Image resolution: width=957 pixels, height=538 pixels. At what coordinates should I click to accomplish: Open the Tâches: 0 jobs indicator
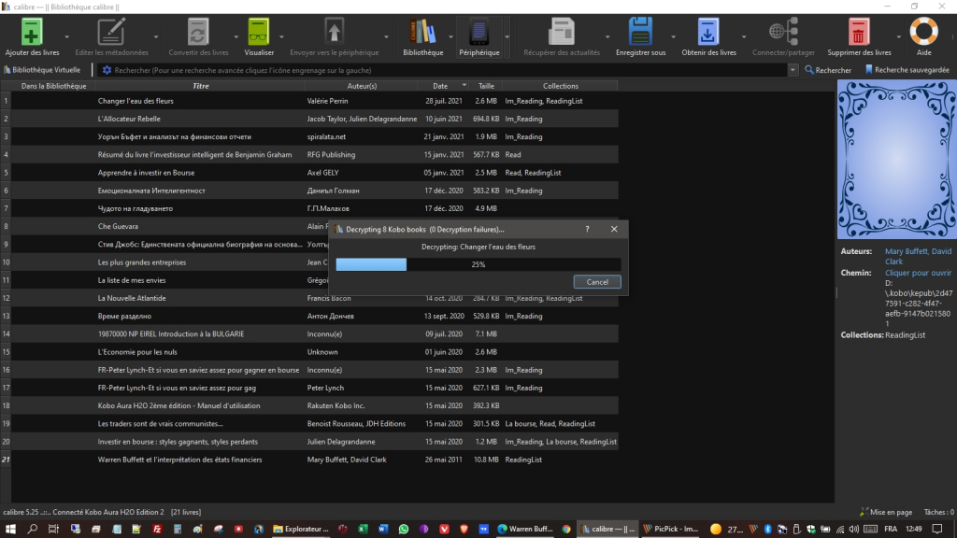click(938, 512)
